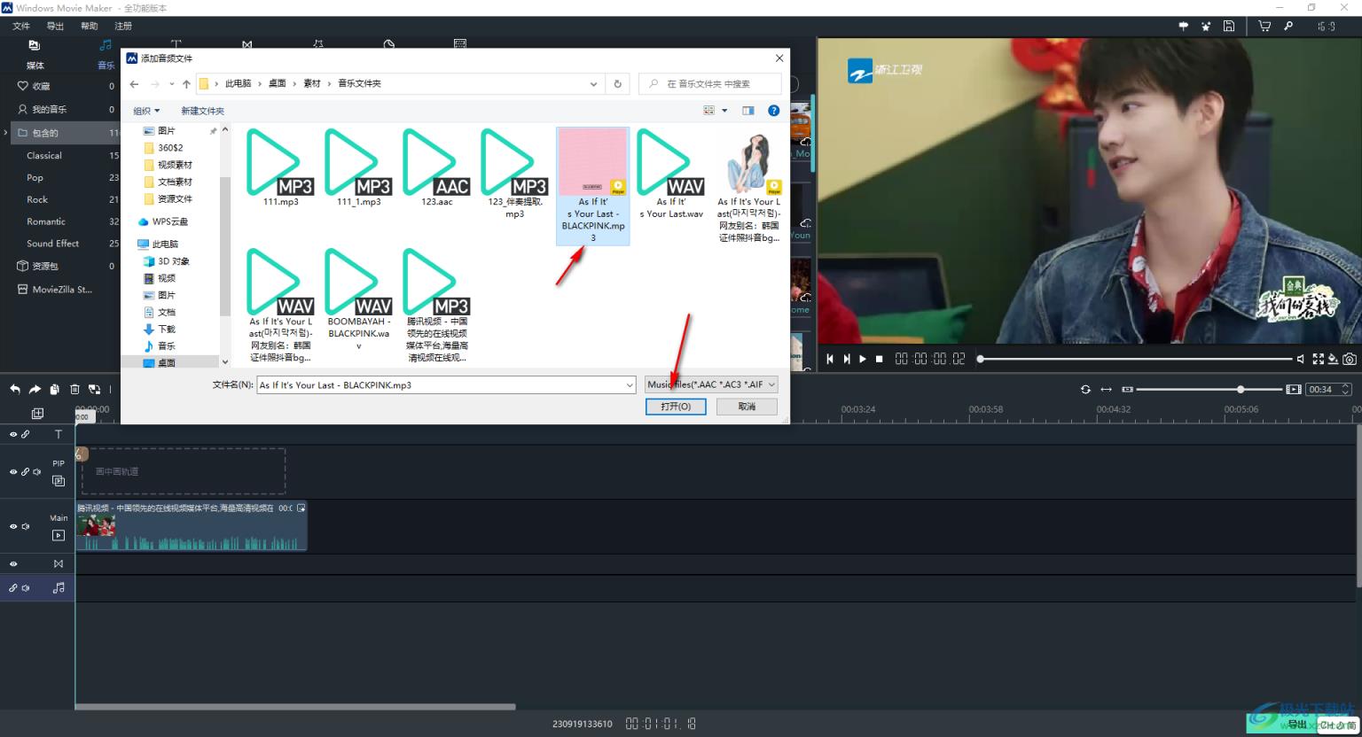Screen dimensions: 1362x737
Task: Click the undo arrow above the timeline
Action: [x=15, y=389]
